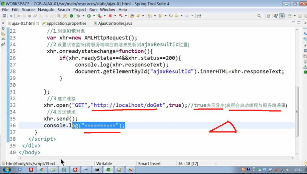The width and height of the screenshot is (307, 174).
Task: Open the Run button dropdown arrow
Action: (x=94, y=16)
